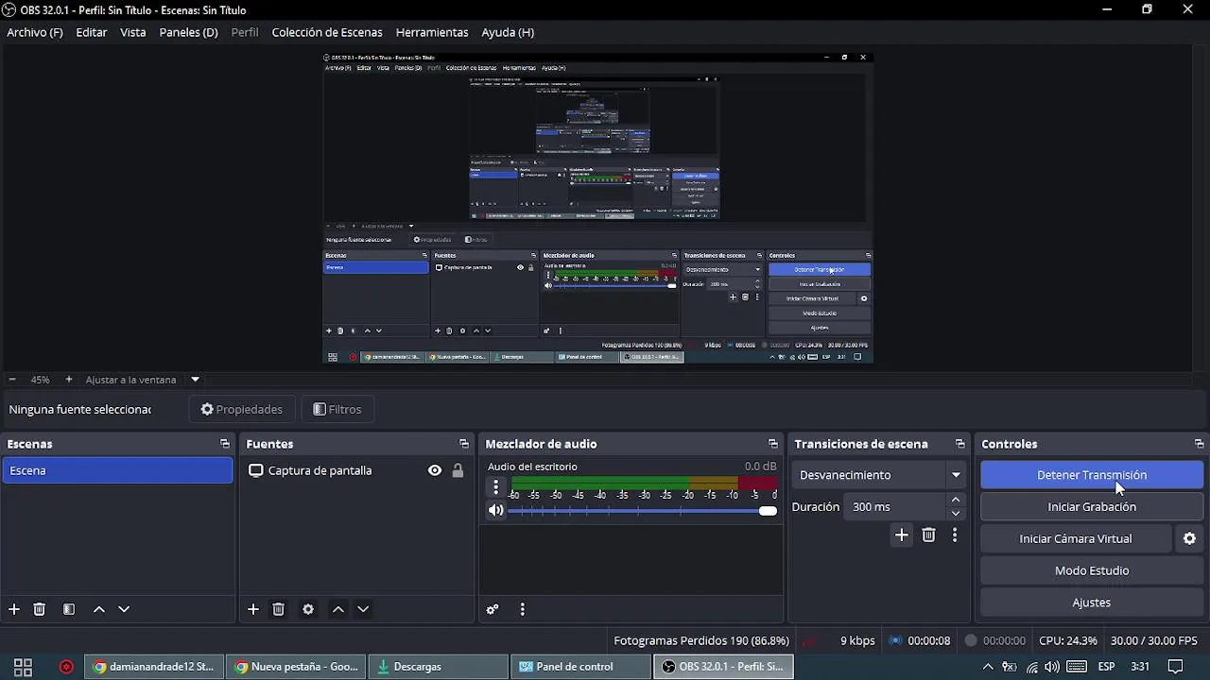The height and width of the screenshot is (680, 1210).
Task: Toggle visibility of Captura de pantalla
Action: (x=435, y=470)
